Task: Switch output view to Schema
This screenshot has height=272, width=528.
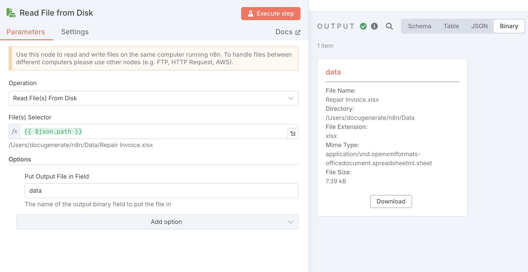Action: pyautogui.click(x=419, y=26)
